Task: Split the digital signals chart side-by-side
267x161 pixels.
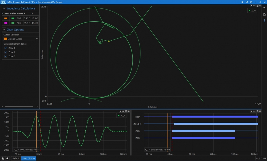Action: coord(254,111)
